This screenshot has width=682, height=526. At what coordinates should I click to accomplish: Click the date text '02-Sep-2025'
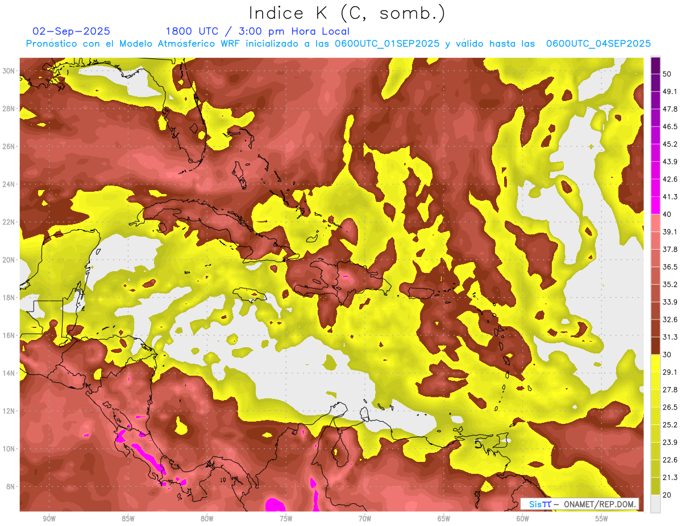click(72, 31)
